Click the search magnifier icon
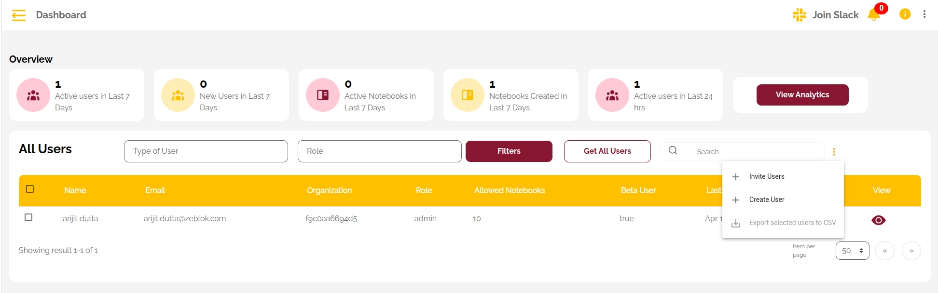Viewport: 938px width, 293px height. click(673, 151)
